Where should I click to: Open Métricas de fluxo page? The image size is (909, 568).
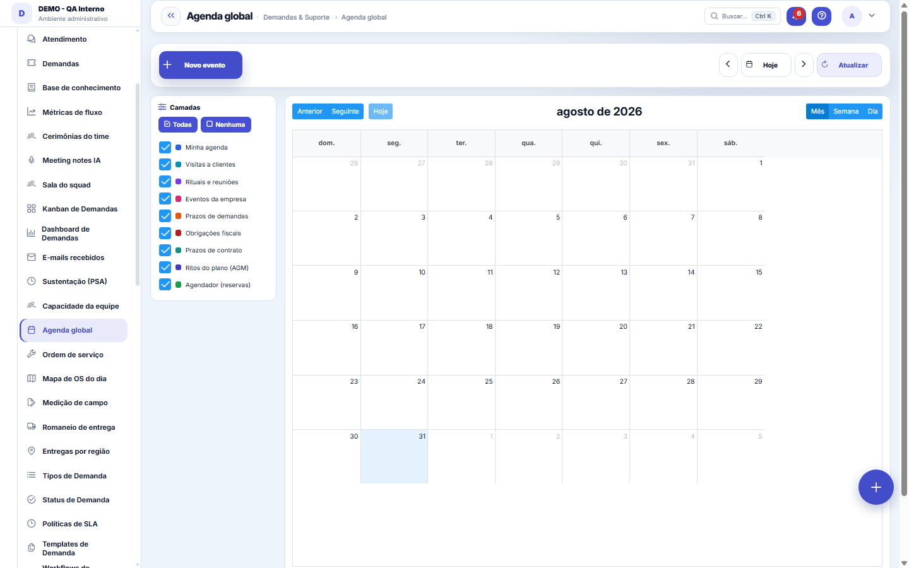pyautogui.click(x=74, y=112)
